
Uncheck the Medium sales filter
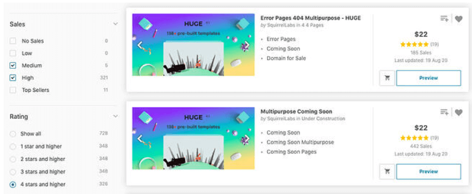[x=13, y=65]
